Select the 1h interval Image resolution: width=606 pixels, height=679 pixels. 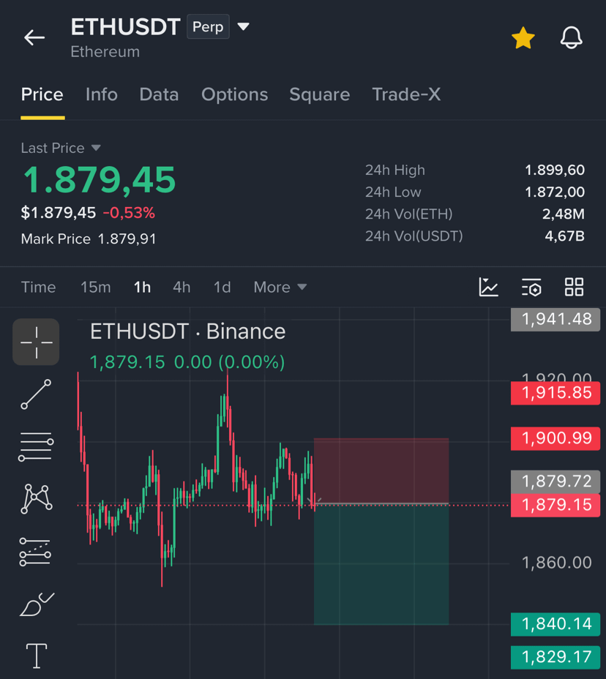pos(142,287)
